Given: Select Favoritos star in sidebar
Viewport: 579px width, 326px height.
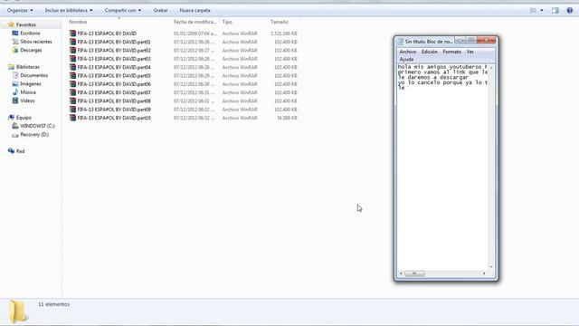Looking at the screenshot, I should 11,24.
